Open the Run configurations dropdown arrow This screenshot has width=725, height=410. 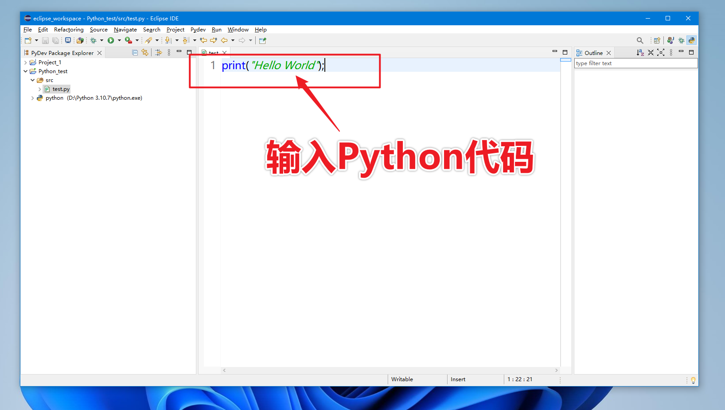tap(119, 40)
